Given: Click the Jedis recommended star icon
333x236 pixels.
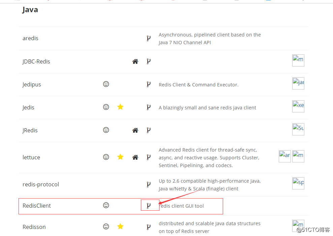Looking at the screenshot, I should [120, 107].
